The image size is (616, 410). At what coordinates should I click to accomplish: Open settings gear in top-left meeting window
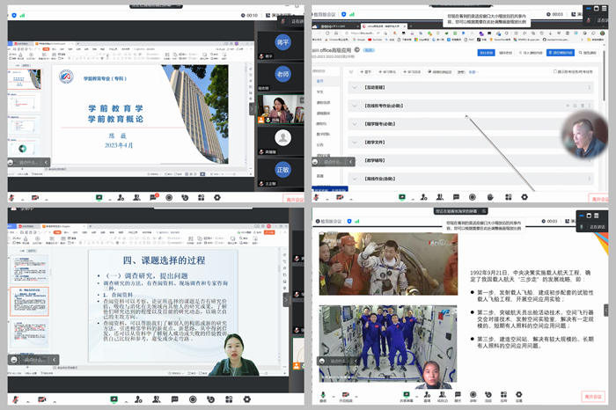pos(217,198)
